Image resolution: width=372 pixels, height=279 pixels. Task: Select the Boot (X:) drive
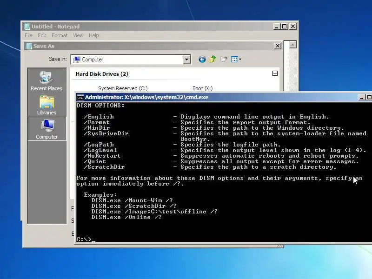click(x=202, y=88)
